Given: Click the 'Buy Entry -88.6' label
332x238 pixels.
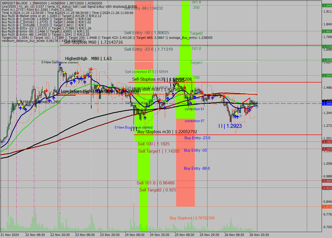Looking at the screenshot, I should point(197,168).
